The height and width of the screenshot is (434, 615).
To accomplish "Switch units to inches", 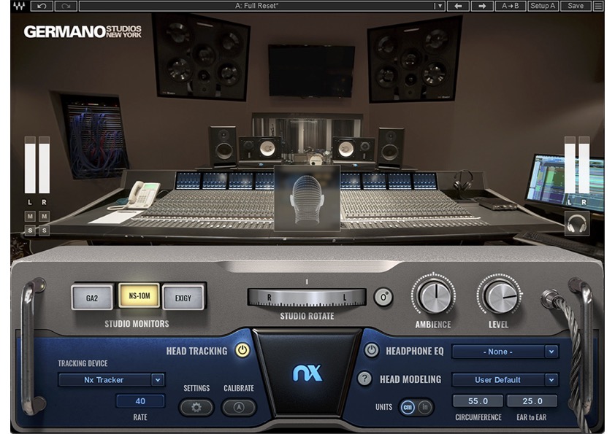I will point(425,407).
